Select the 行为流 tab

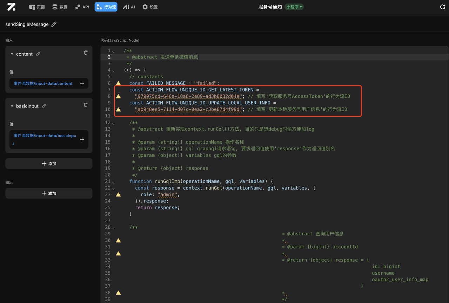click(106, 7)
